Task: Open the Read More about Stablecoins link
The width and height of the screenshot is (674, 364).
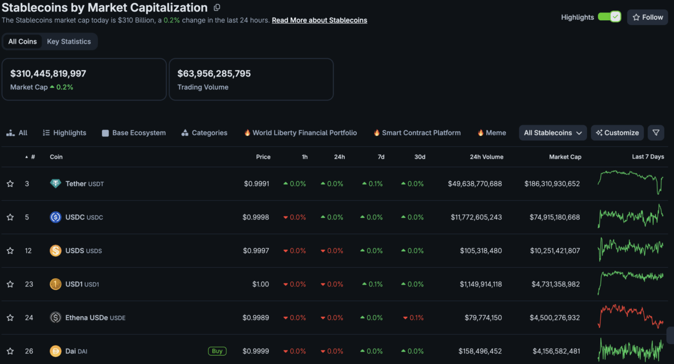Action: 319,20
